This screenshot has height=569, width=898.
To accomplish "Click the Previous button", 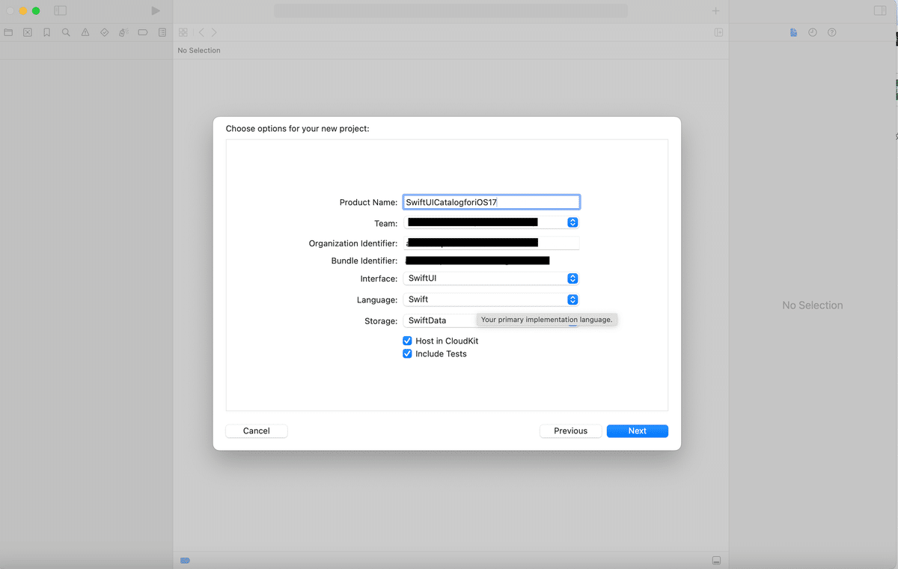I will [570, 430].
